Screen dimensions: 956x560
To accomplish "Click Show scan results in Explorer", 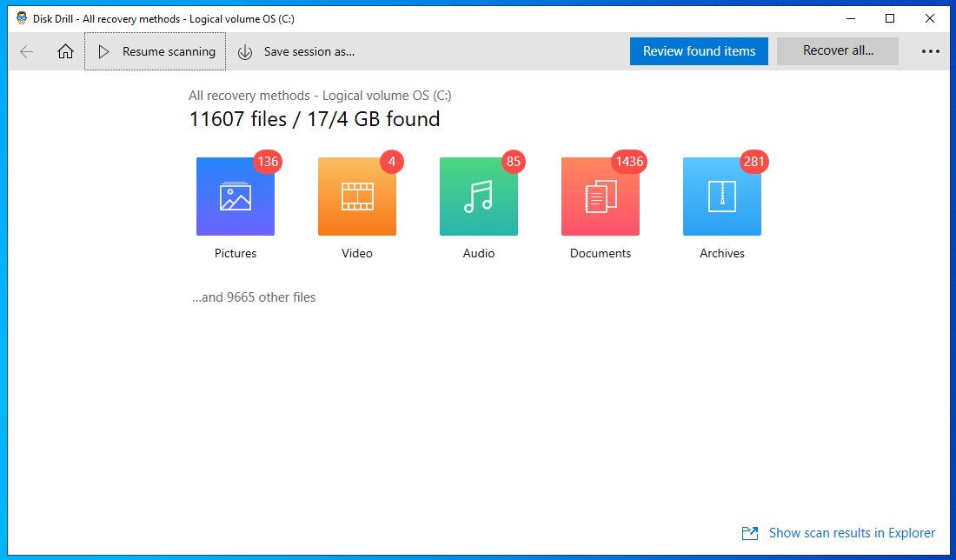I will 839,533.
